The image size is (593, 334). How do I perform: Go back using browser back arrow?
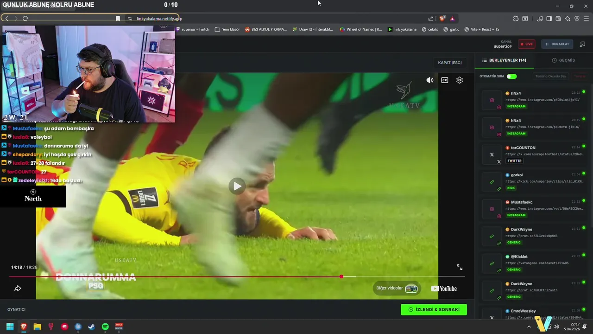click(x=6, y=19)
